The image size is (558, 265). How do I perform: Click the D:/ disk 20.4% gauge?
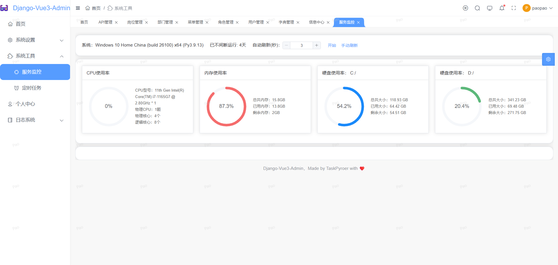tap(462, 106)
